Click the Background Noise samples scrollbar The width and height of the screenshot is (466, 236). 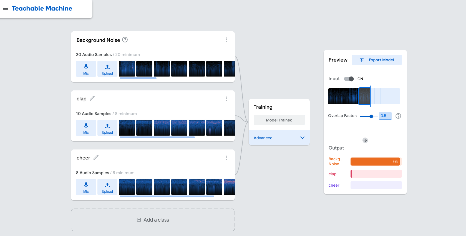138,78
